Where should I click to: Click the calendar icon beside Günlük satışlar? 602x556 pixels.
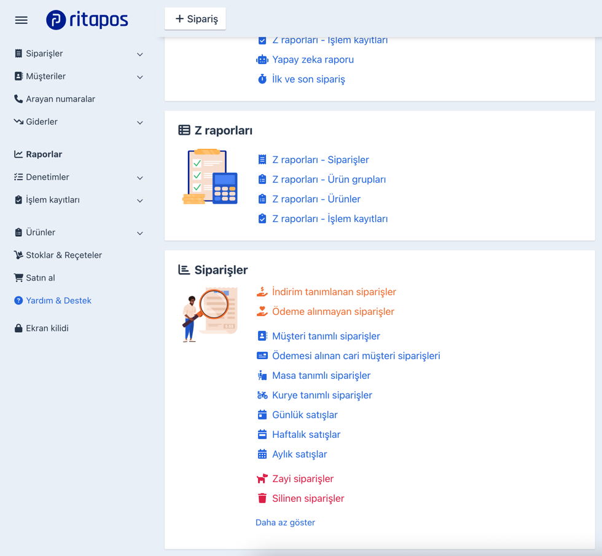coord(262,415)
